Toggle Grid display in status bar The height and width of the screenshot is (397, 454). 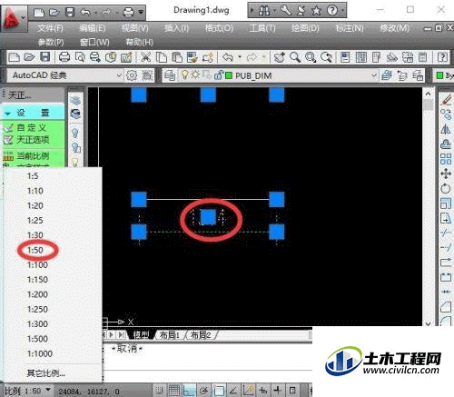point(174,390)
